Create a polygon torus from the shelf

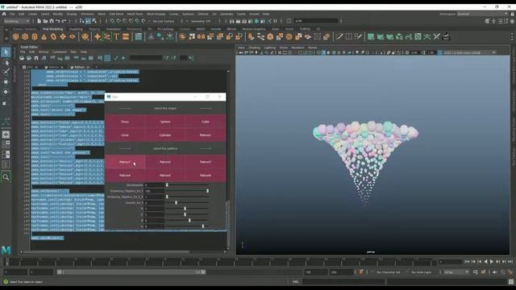pos(53,37)
